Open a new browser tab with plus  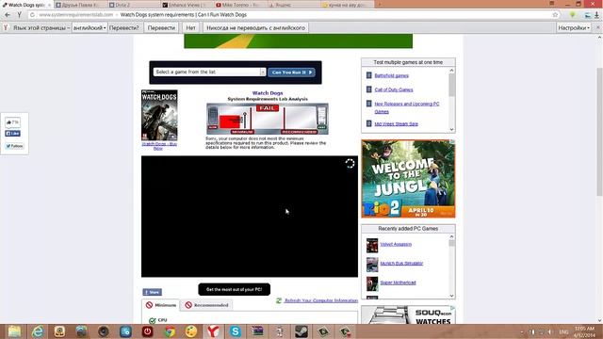pos(380,5)
